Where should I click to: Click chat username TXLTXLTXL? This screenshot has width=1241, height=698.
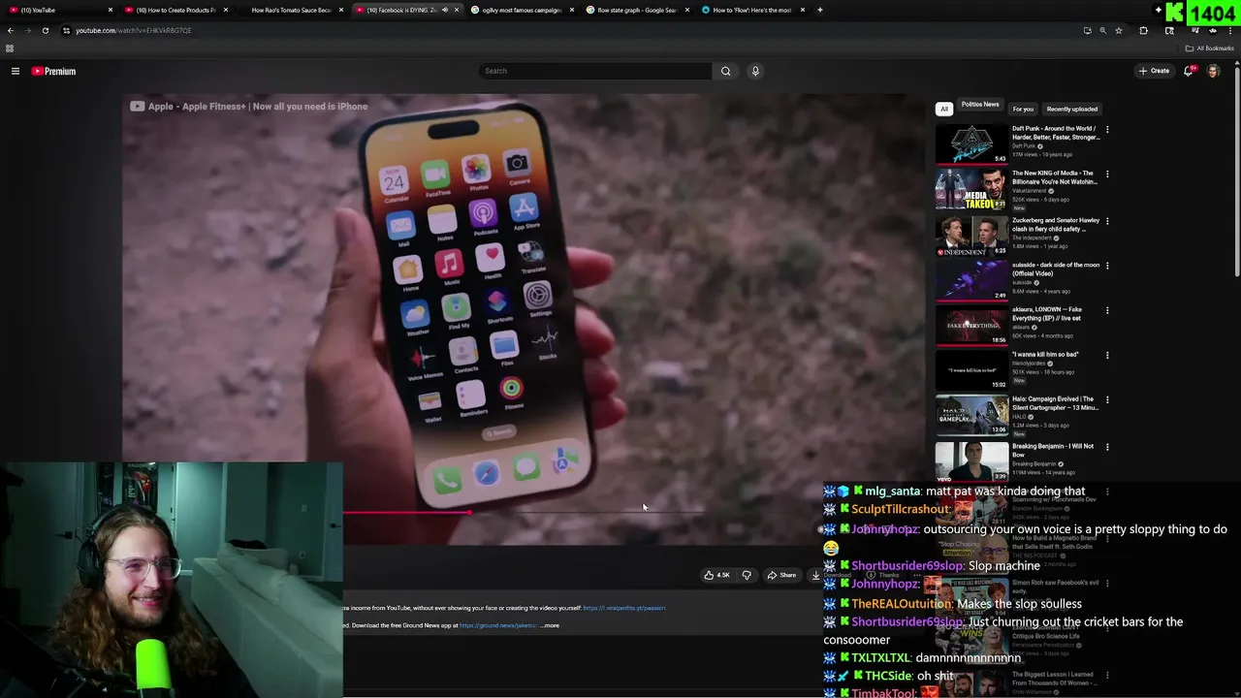point(880,657)
